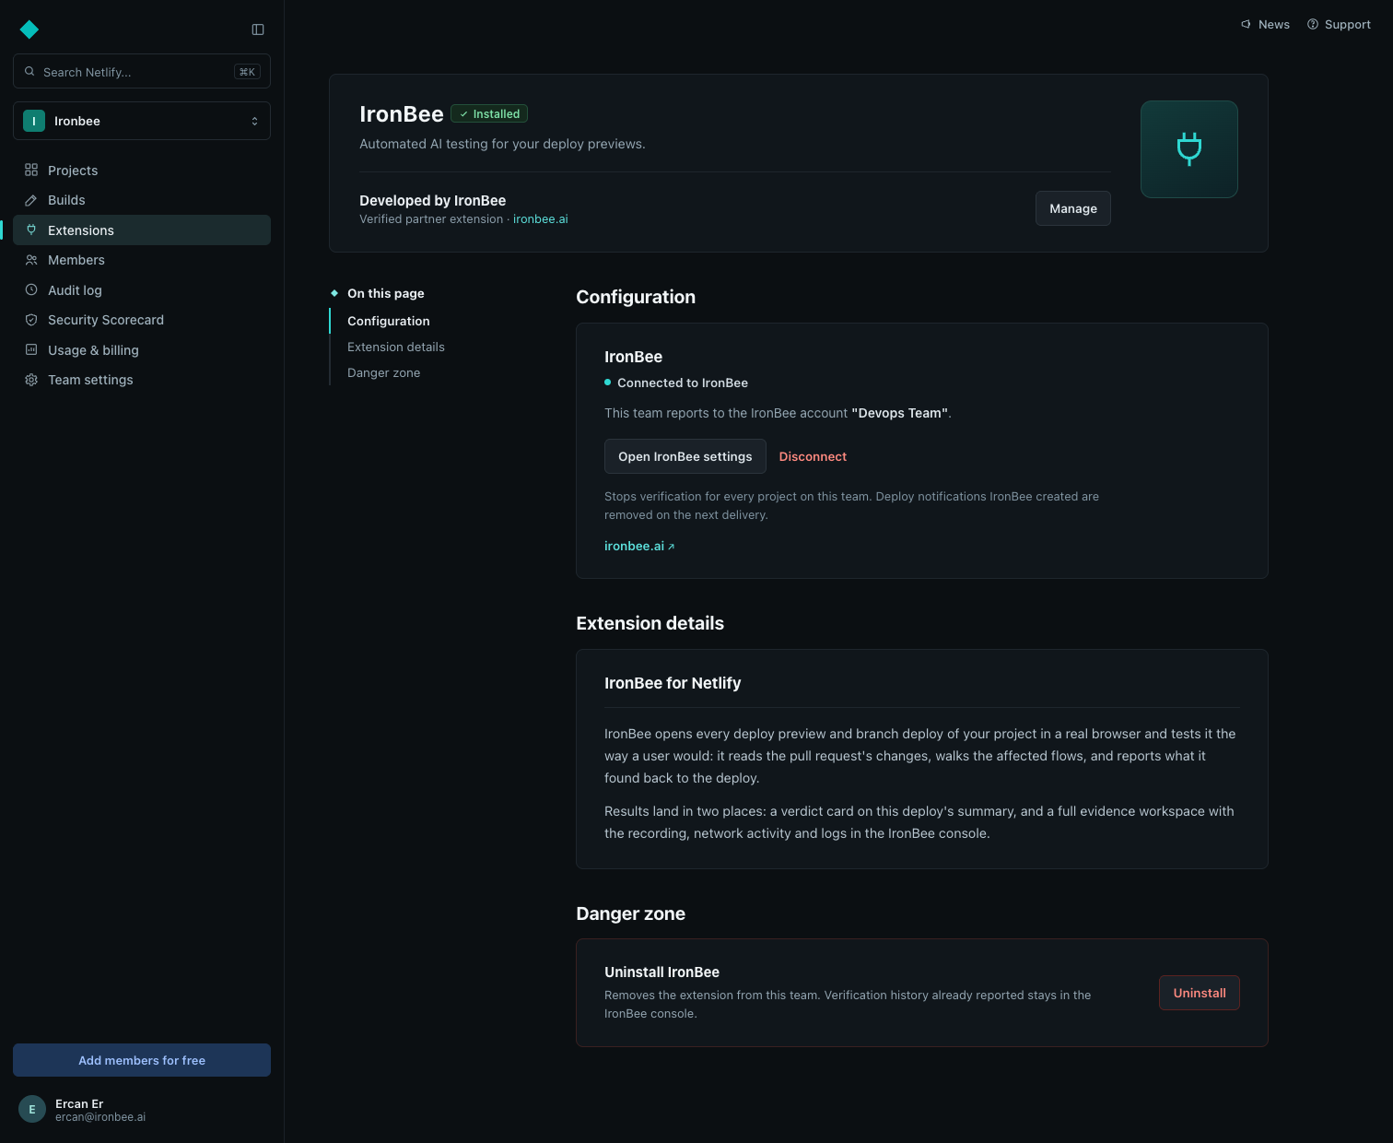Click the Ercan Er user avatar
The height and width of the screenshot is (1143, 1393).
pyautogui.click(x=32, y=1109)
